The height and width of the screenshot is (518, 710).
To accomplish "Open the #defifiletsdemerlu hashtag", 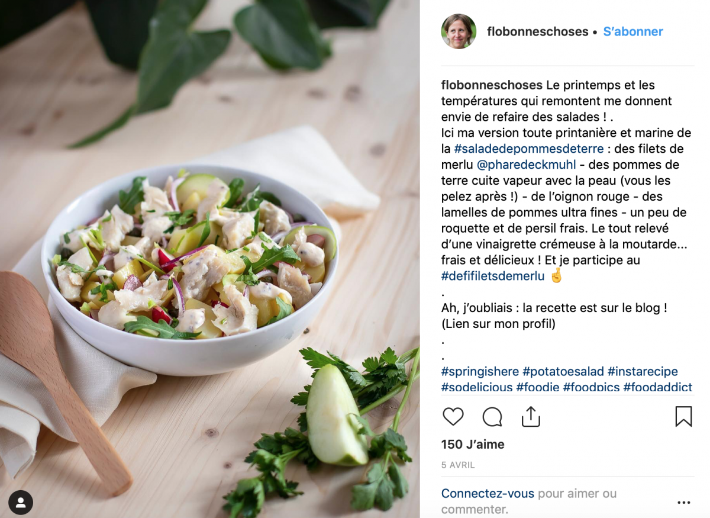I will [493, 276].
